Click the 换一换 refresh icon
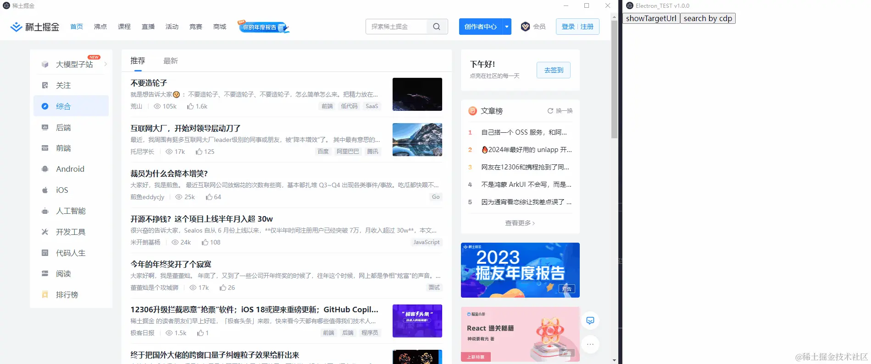 550,111
